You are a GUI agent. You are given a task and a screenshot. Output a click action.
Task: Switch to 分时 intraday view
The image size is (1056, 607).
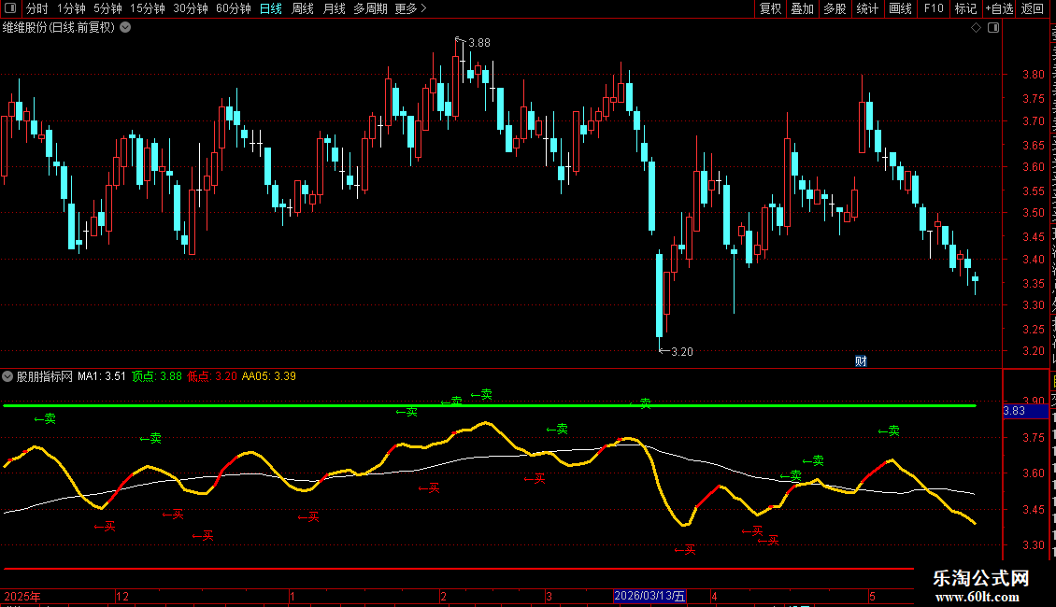[37, 8]
